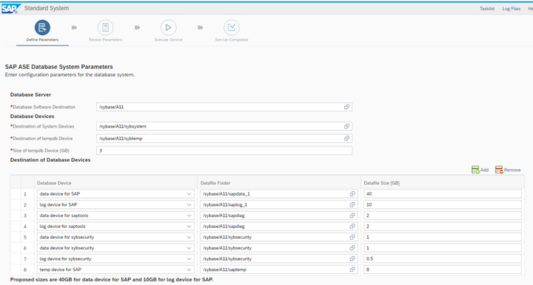The height and width of the screenshot is (285, 533).
Task: Select row number 4 in devices table
Action: (x=25, y=226)
